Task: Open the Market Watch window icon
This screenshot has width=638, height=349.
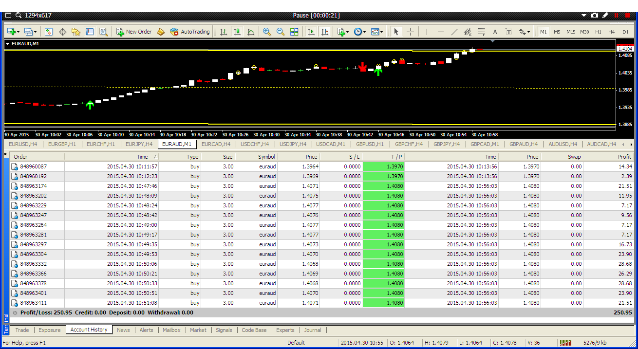Action: pyautogui.click(x=49, y=32)
